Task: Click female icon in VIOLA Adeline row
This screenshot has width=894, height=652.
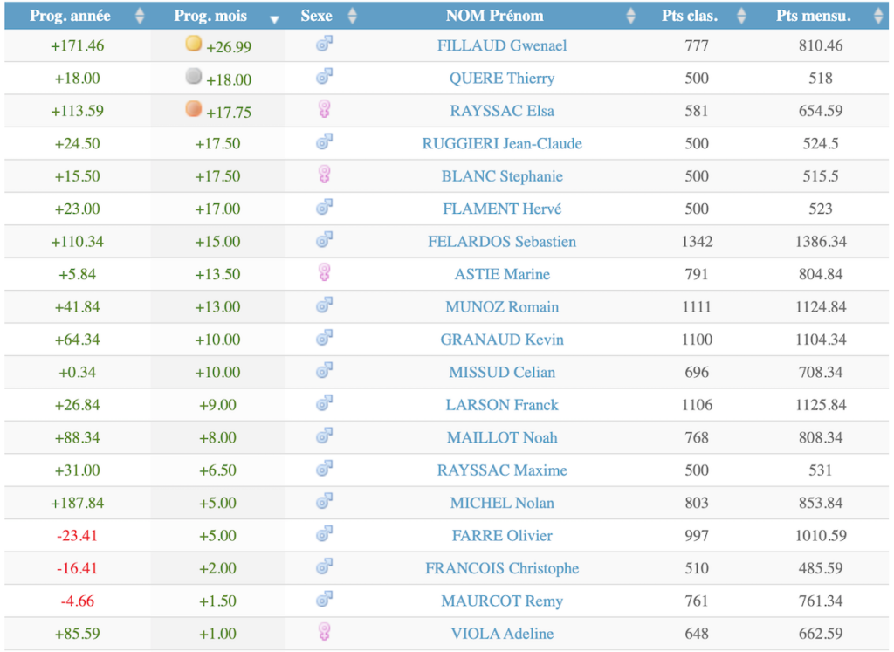Action: point(325,632)
